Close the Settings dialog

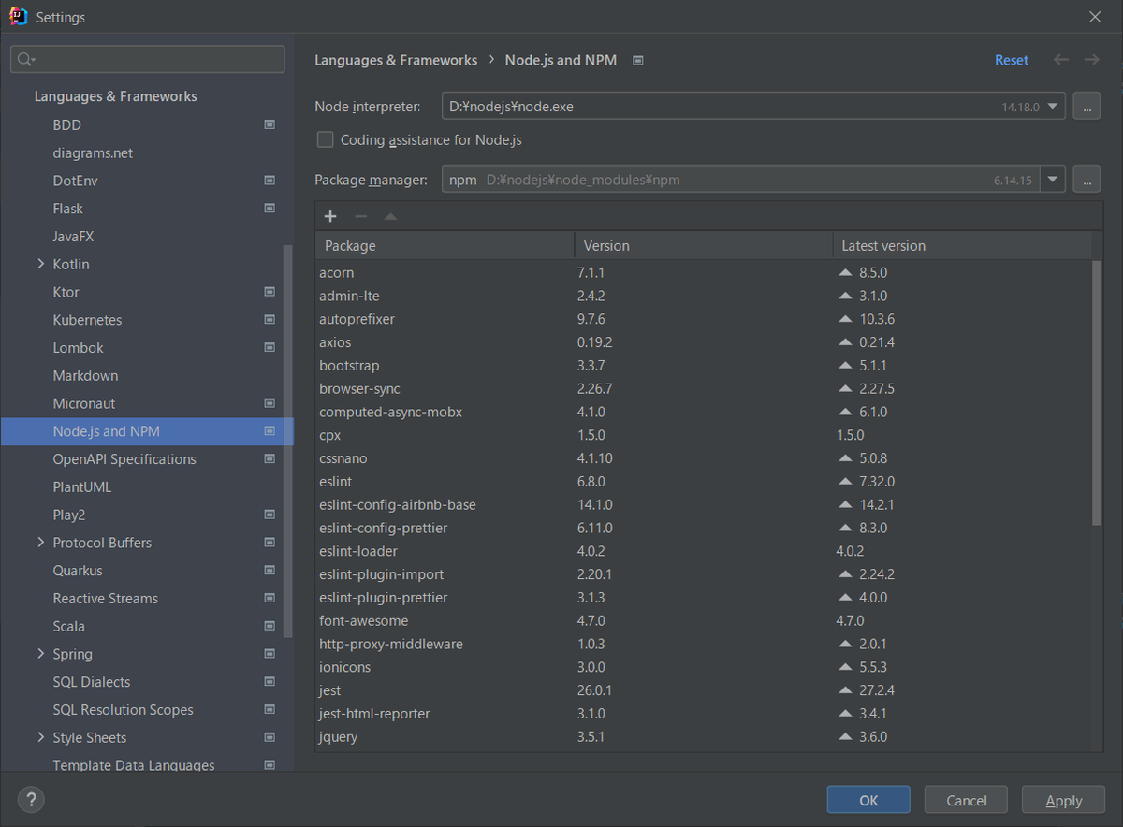pyautogui.click(x=1095, y=17)
